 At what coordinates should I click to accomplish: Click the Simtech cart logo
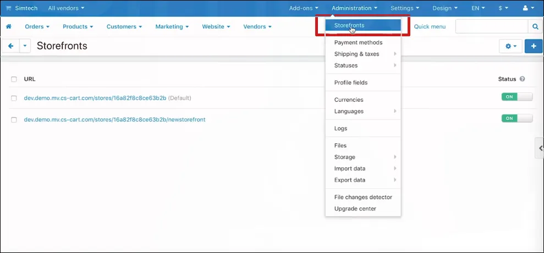tap(9, 8)
